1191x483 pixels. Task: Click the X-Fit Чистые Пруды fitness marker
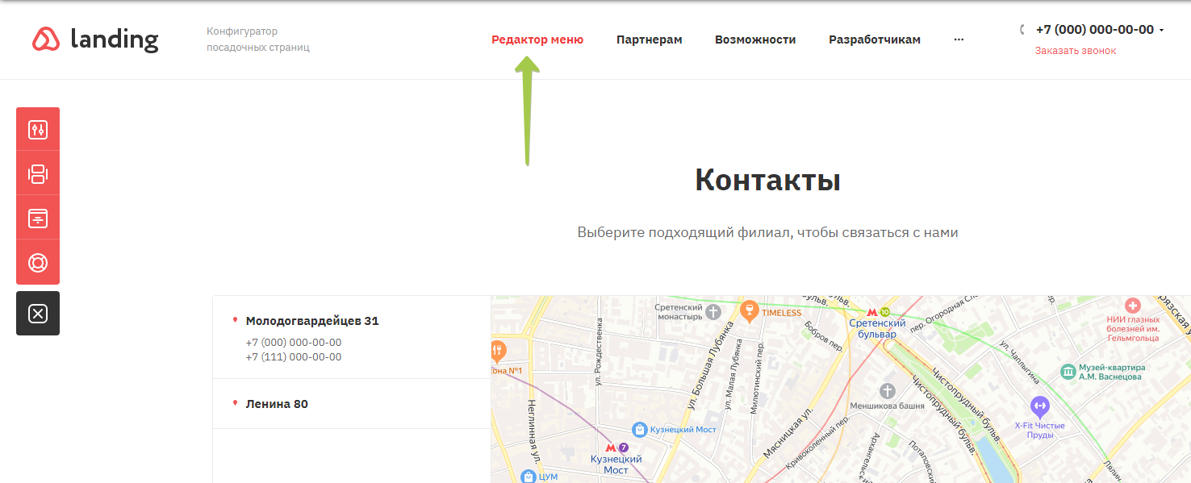coord(1039,406)
